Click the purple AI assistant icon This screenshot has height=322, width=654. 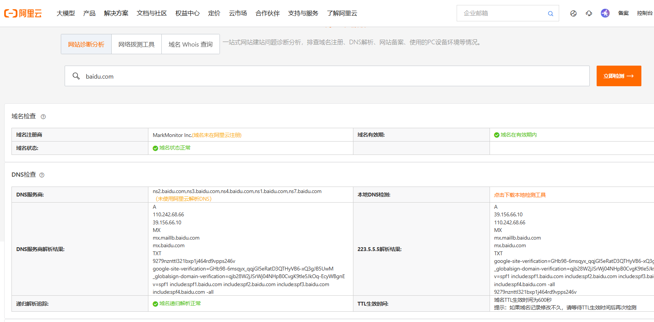click(x=605, y=13)
